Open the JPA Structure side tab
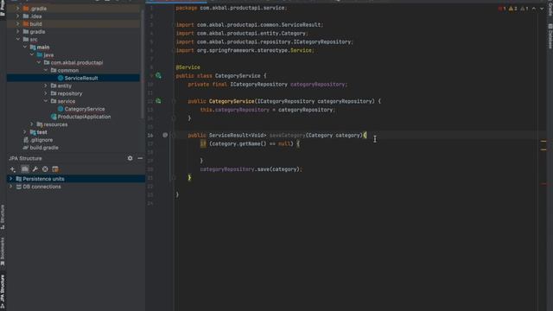Viewport: 553px width, 311px height. (x=3, y=292)
